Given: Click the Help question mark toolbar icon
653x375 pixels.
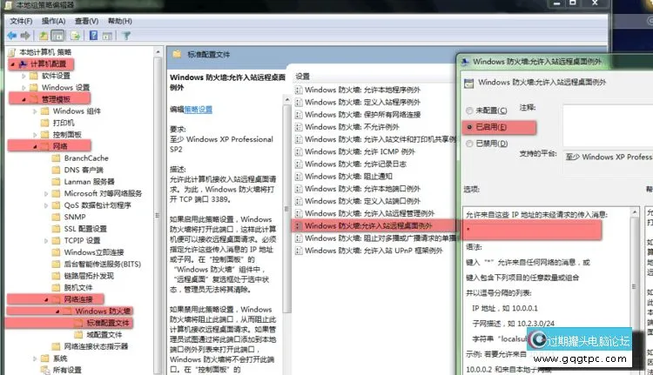Looking at the screenshot, I should (x=91, y=36).
